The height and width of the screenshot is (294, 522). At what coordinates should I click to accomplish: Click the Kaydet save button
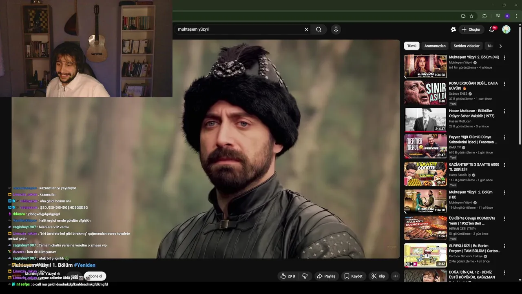[353, 276]
